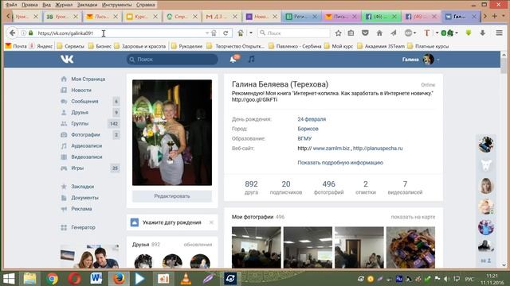Click the РУС language indicator in tray
The width and height of the screenshot is (510, 286).
pos(469,279)
